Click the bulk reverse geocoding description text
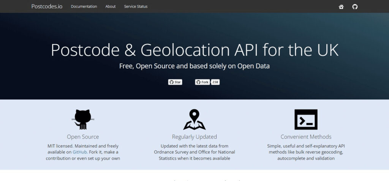389x181 pixels. (x=306, y=152)
